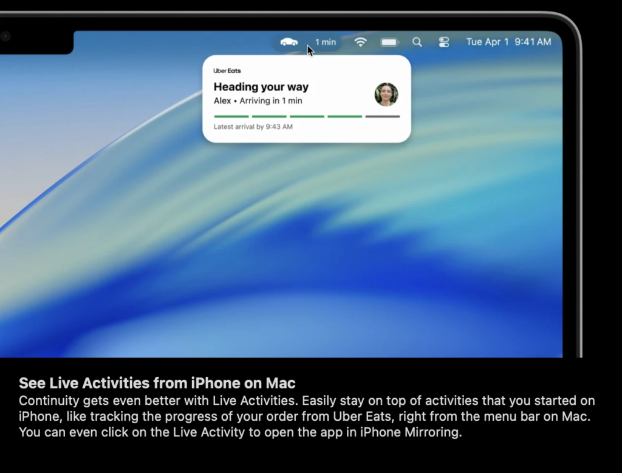This screenshot has width=622, height=473.
Task: Click "Latest arrival by 9:43 AM" text
Action: click(253, 127)
